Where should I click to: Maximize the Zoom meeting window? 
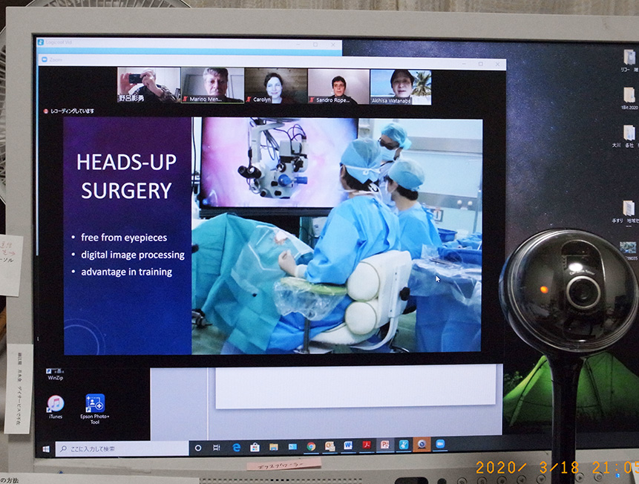pos(481,64)
